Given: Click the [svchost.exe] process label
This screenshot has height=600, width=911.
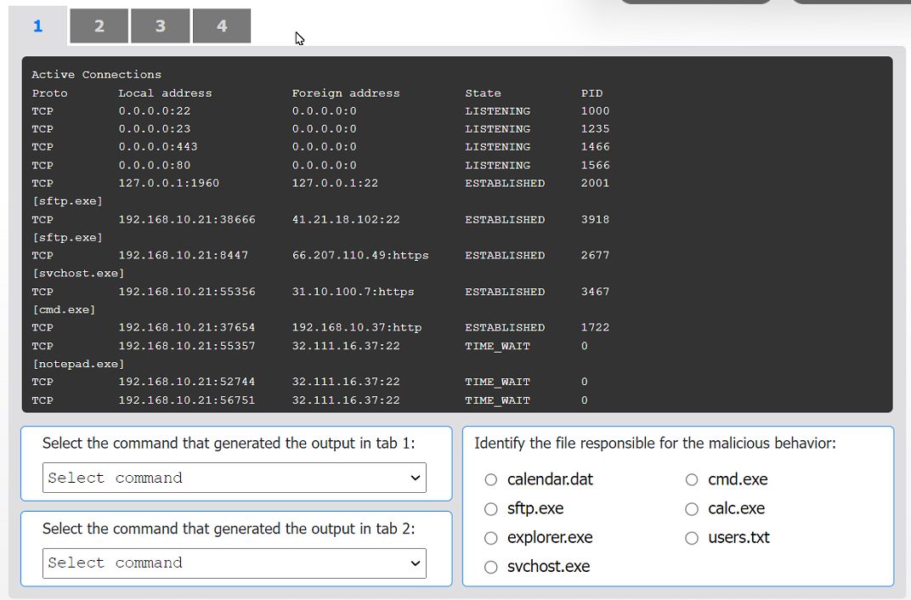Looking at the screenshot, I should click(78, 273).
